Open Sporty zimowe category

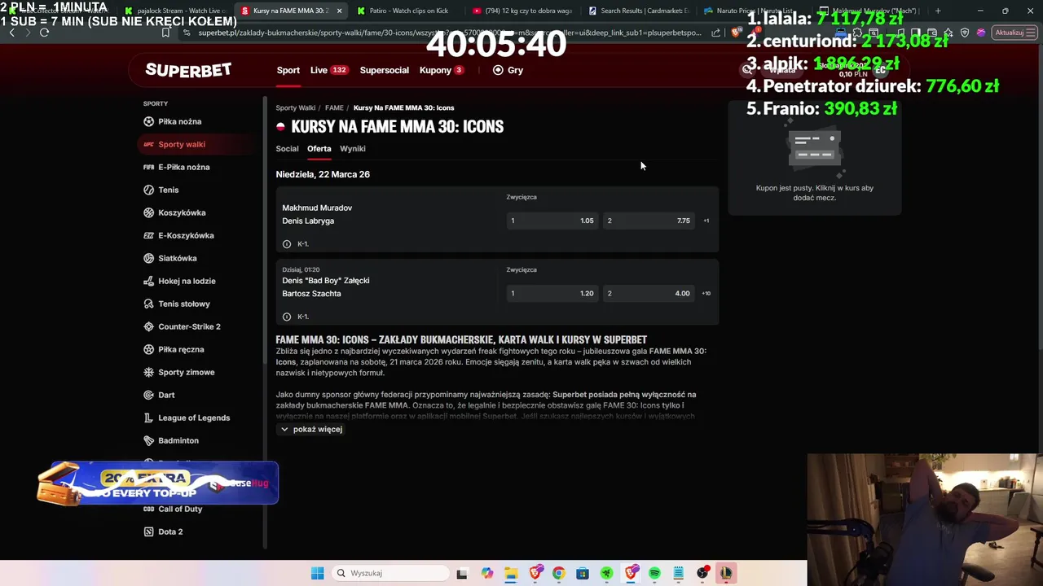tap(178, 372)
